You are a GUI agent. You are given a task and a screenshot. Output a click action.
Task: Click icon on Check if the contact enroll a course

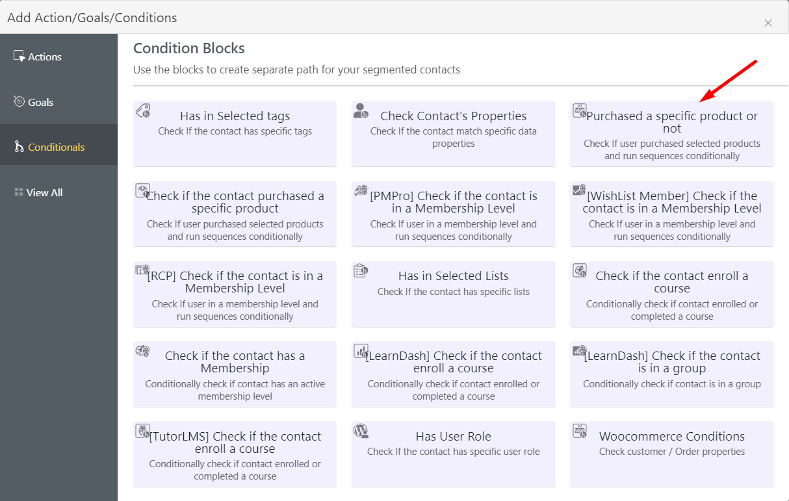click(580, 270)
